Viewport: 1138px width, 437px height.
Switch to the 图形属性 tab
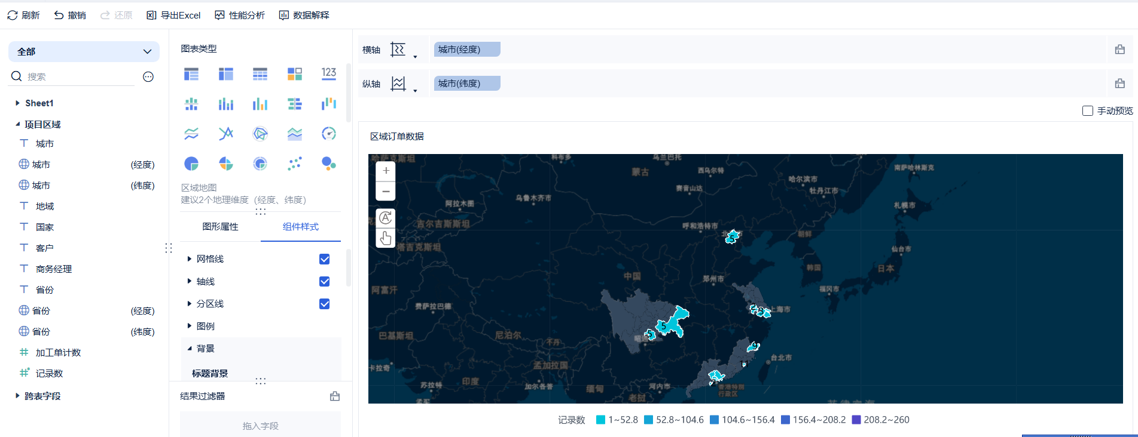(221, 227)
